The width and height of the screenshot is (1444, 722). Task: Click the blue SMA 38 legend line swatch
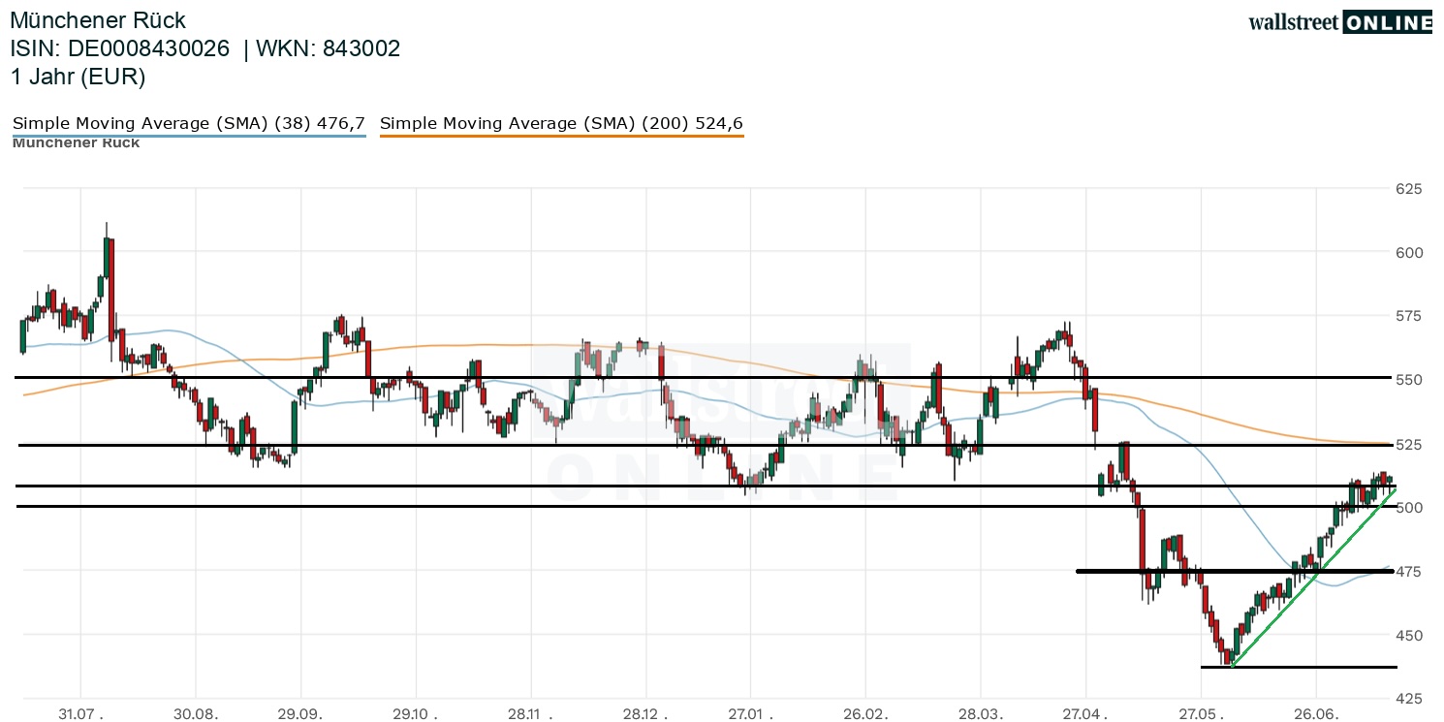click(189, 136)
